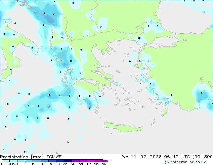Click the 2–5 mm legend swatch
The image size is (213, 165).
29,161
